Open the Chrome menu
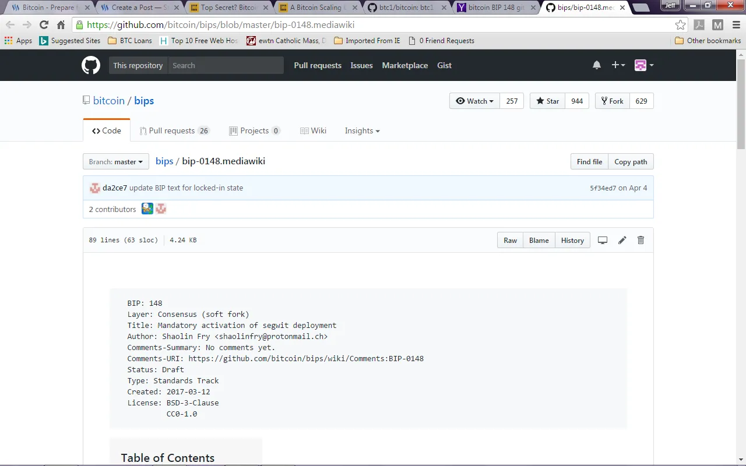 click(x=736, y=25)
